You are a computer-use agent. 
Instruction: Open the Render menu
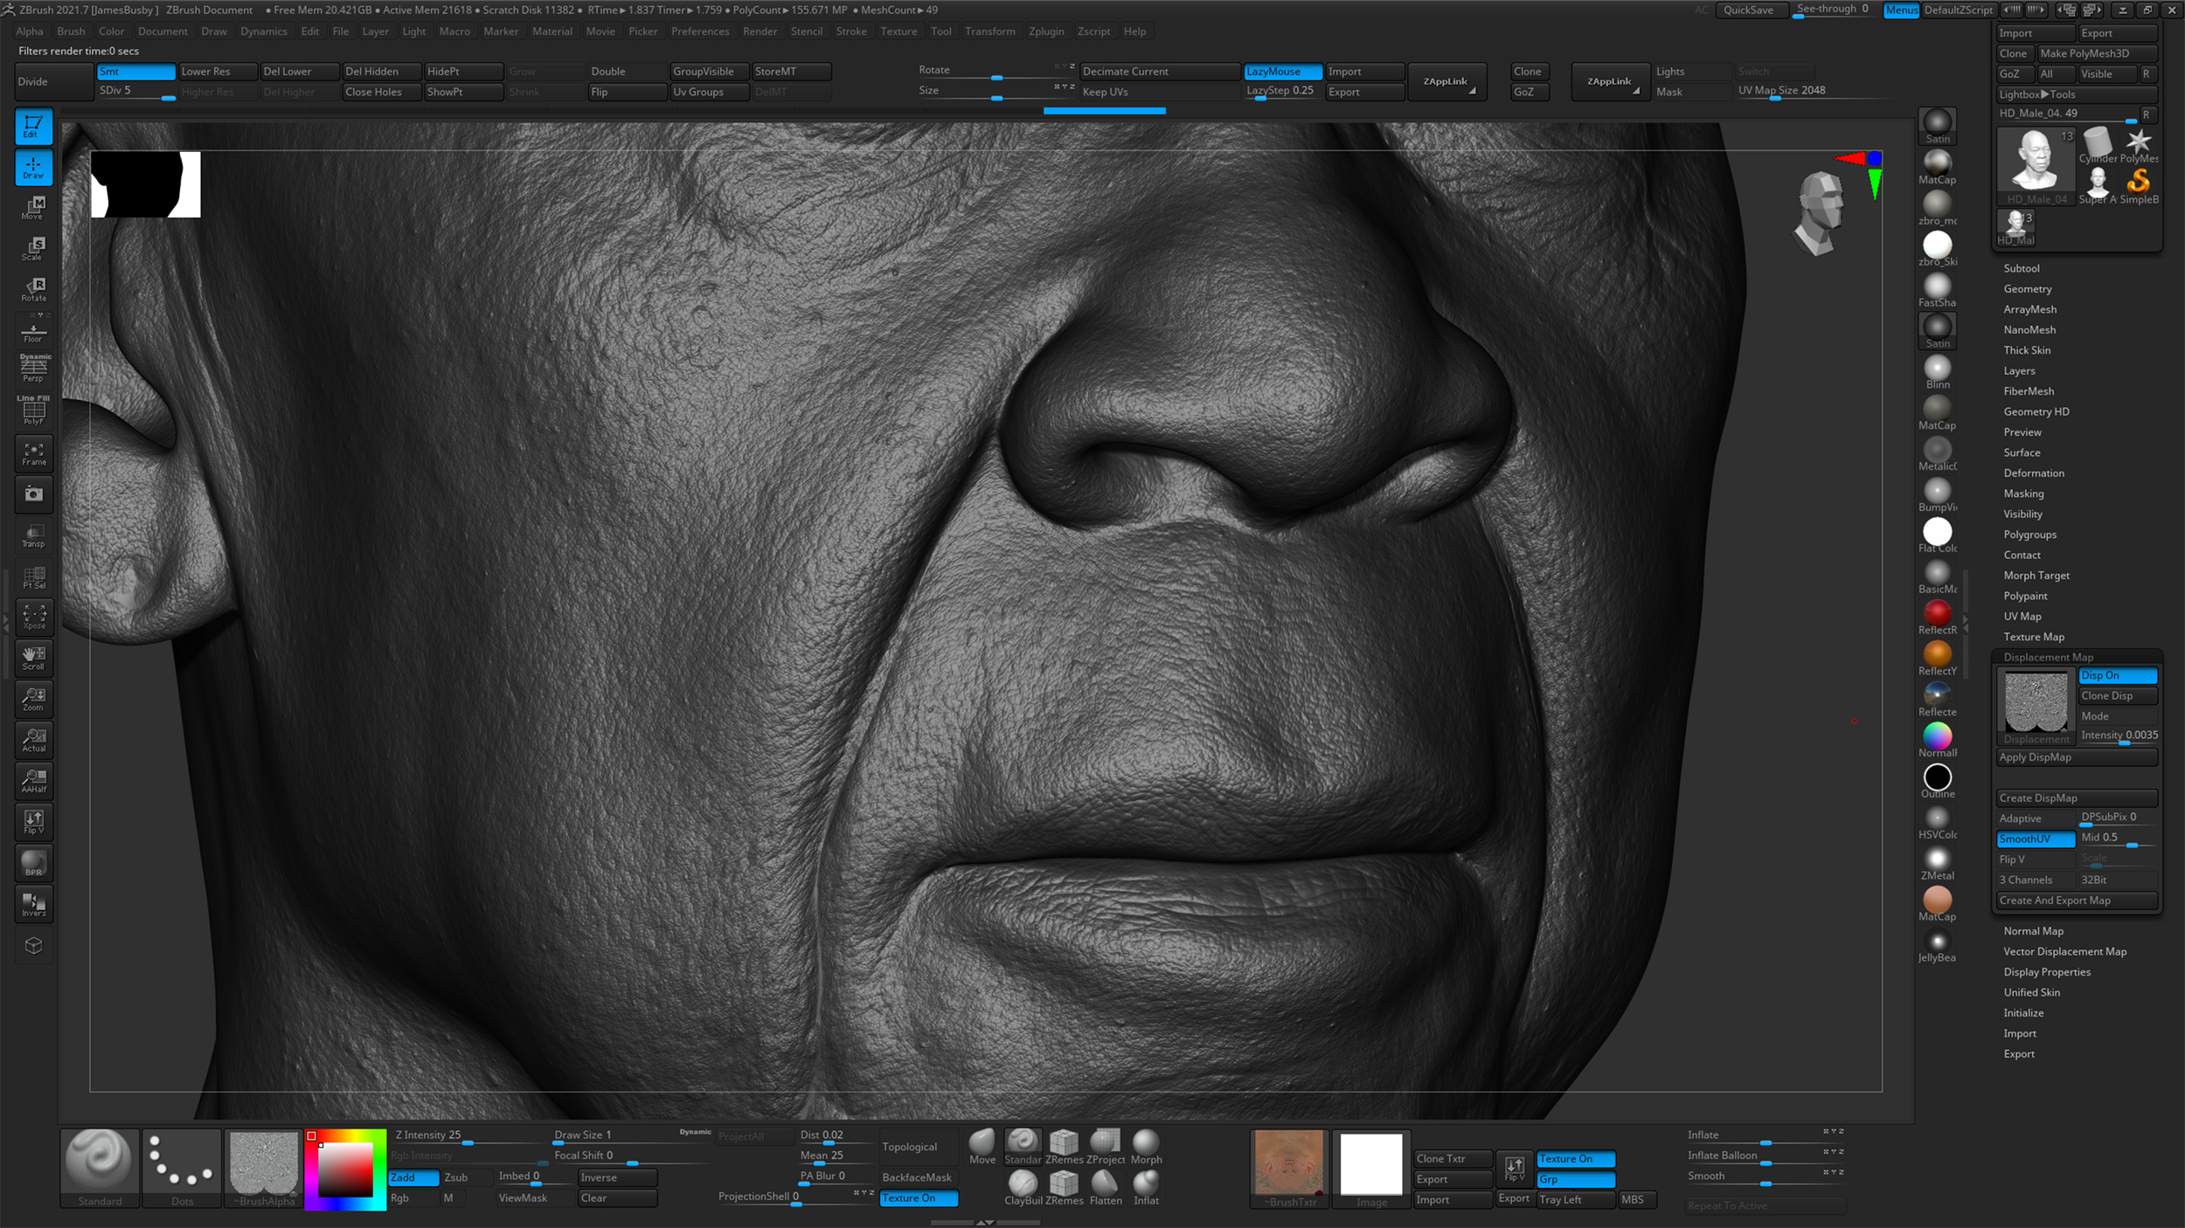(x=760, y=31)
